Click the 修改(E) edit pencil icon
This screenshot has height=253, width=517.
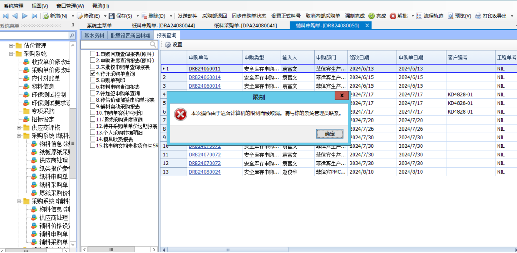tap(80, 16)
